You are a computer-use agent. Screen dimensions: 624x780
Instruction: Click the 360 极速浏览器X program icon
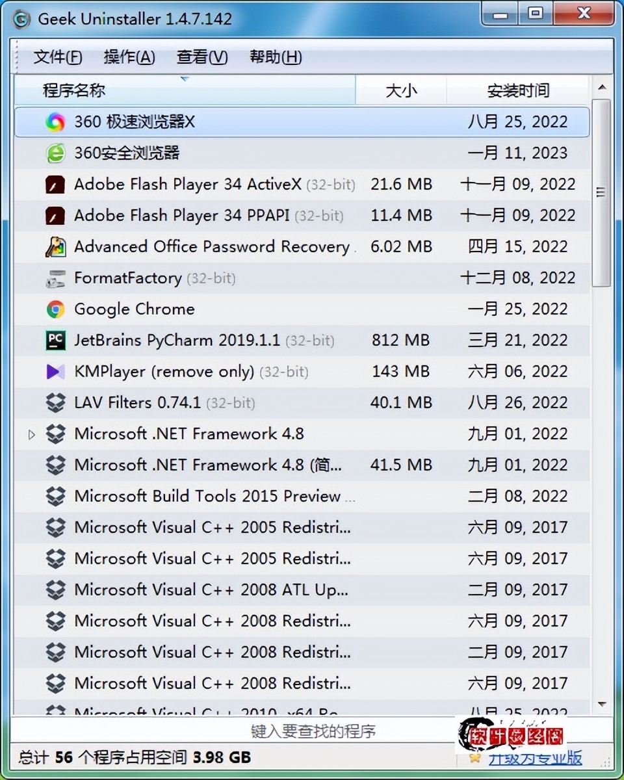click(x=55, y=122)
